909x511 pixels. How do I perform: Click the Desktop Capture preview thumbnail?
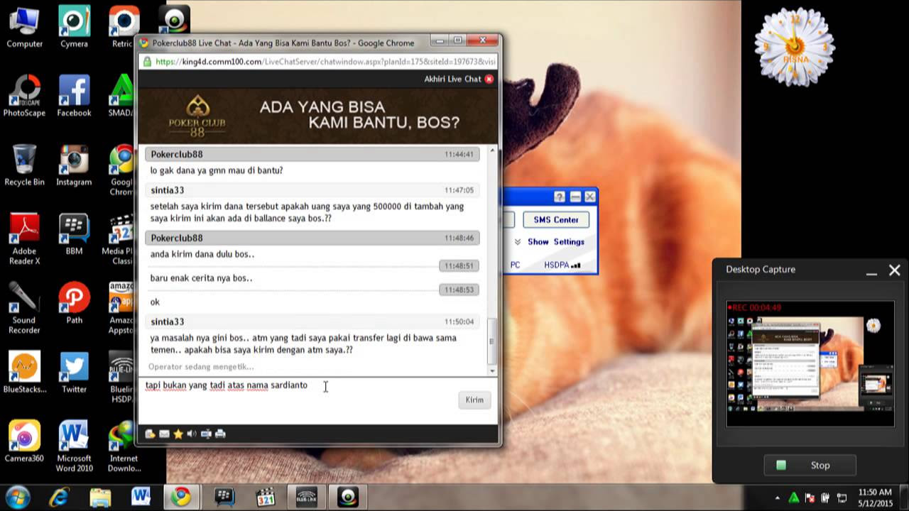810,363
